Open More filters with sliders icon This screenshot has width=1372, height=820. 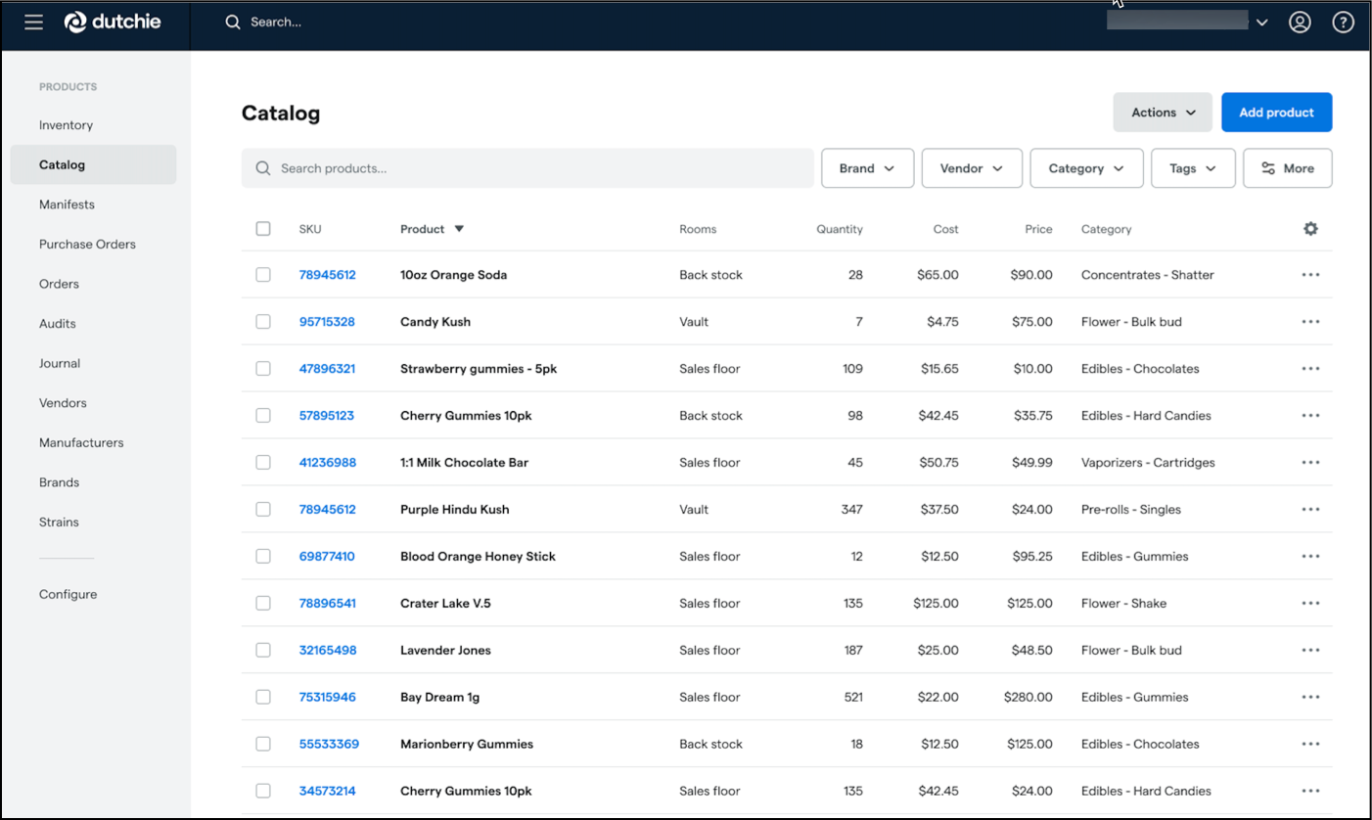click(1287, 168)
